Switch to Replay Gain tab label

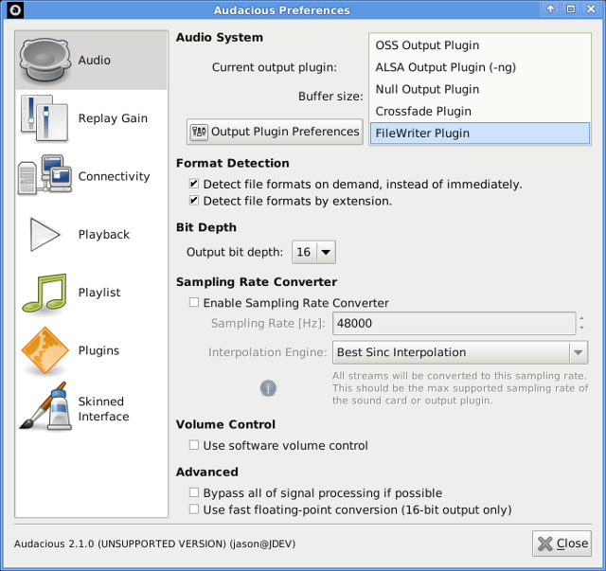click(x=113, y=118)
